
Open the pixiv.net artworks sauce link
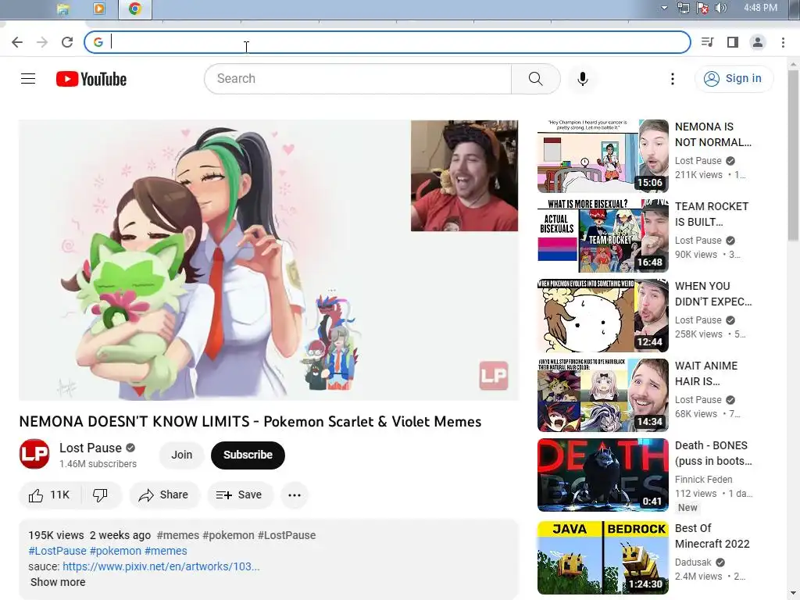pos(161,566)
